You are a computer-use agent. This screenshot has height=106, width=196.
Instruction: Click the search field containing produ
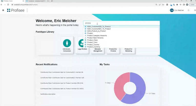click(x=121, y=23)
